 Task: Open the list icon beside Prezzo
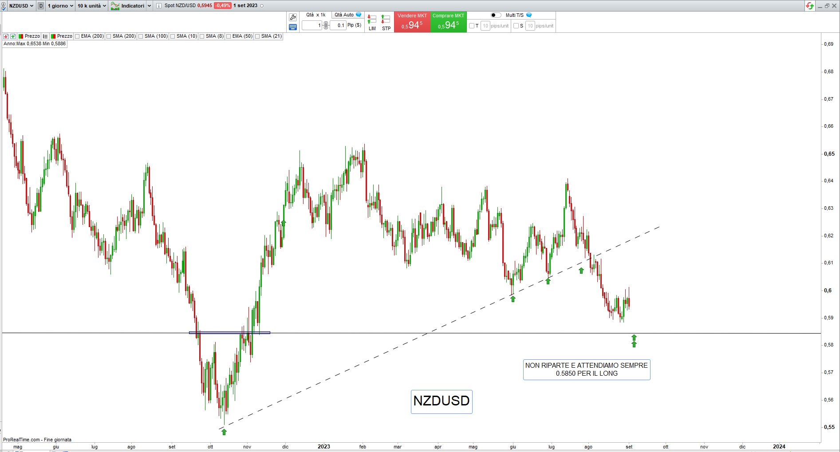tap(45, 36)
